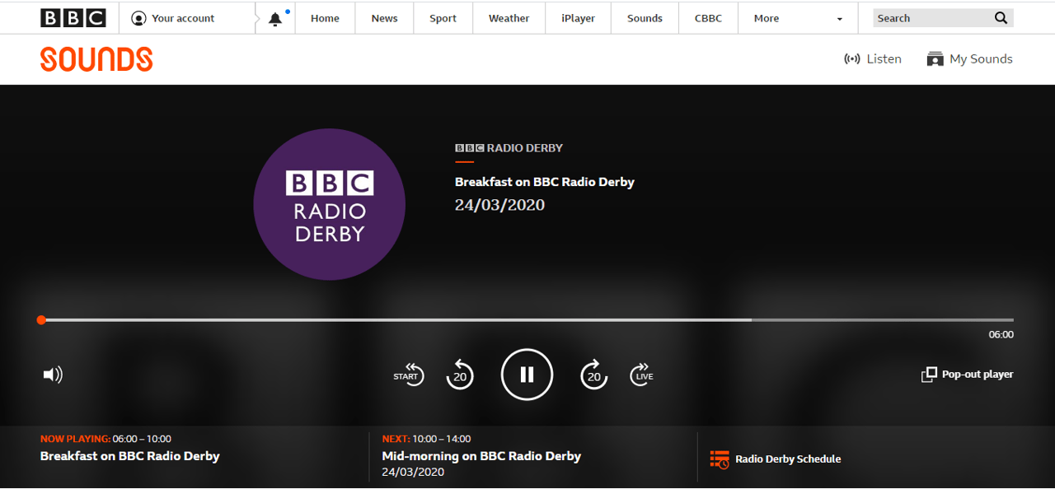Jump to start of the programme

(408, 375)
